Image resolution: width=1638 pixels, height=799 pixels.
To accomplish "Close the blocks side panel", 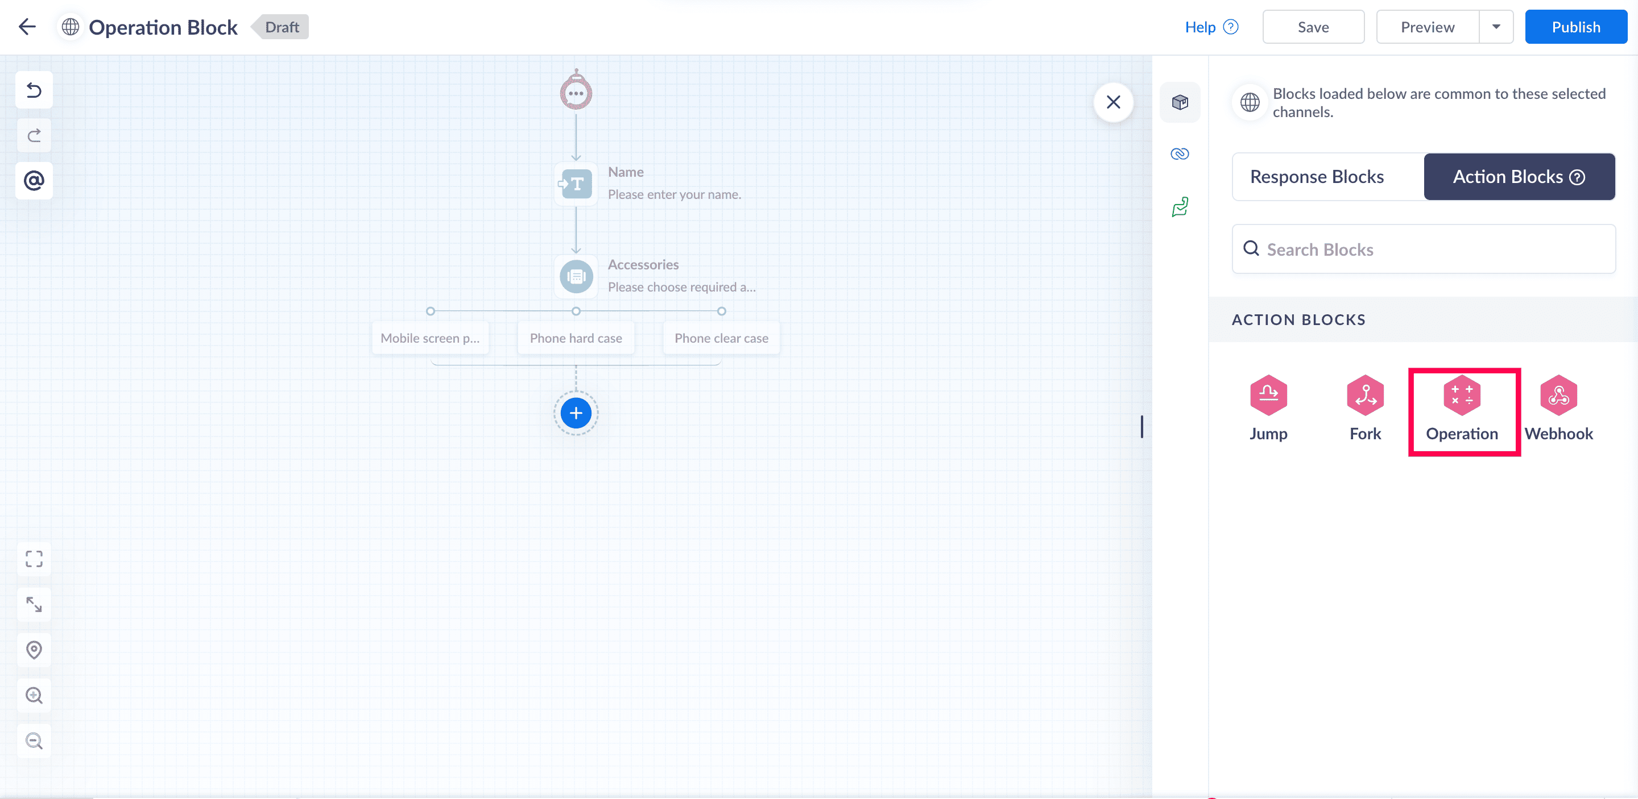I will [1114, 102].
